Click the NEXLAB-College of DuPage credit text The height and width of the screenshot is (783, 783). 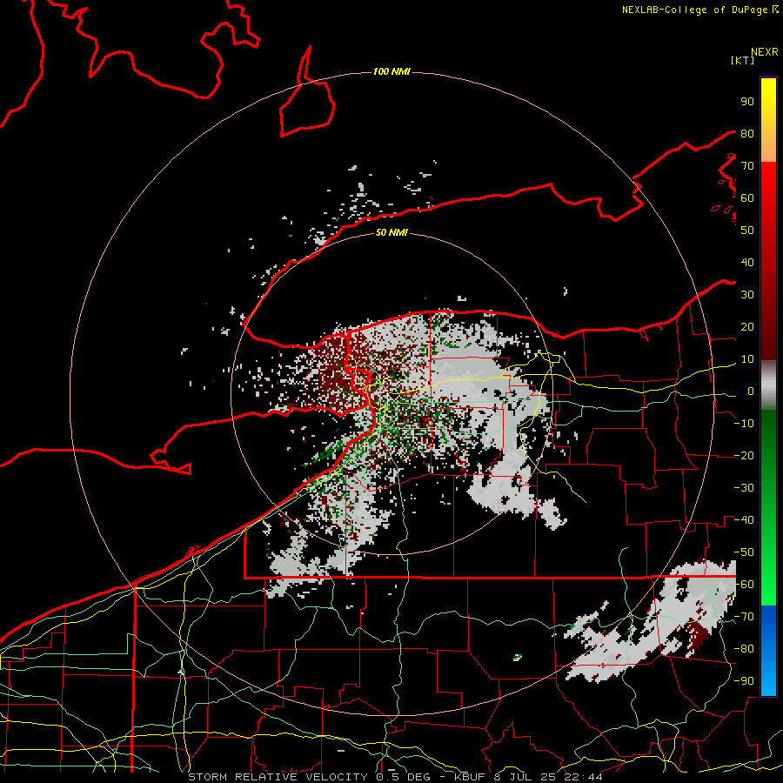pos(699,10)
